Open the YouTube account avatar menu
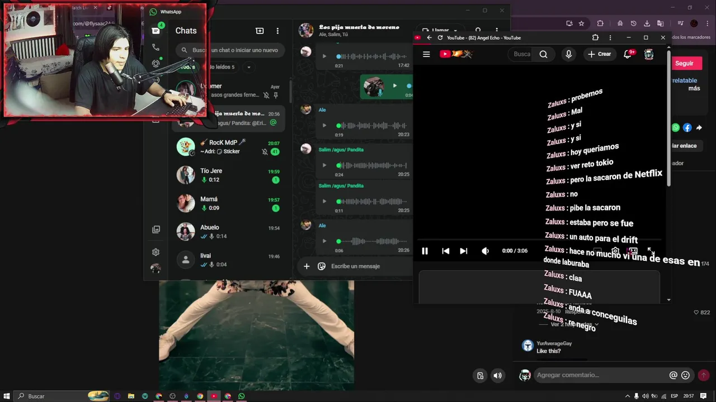716x402 pixels. (649, 54)
